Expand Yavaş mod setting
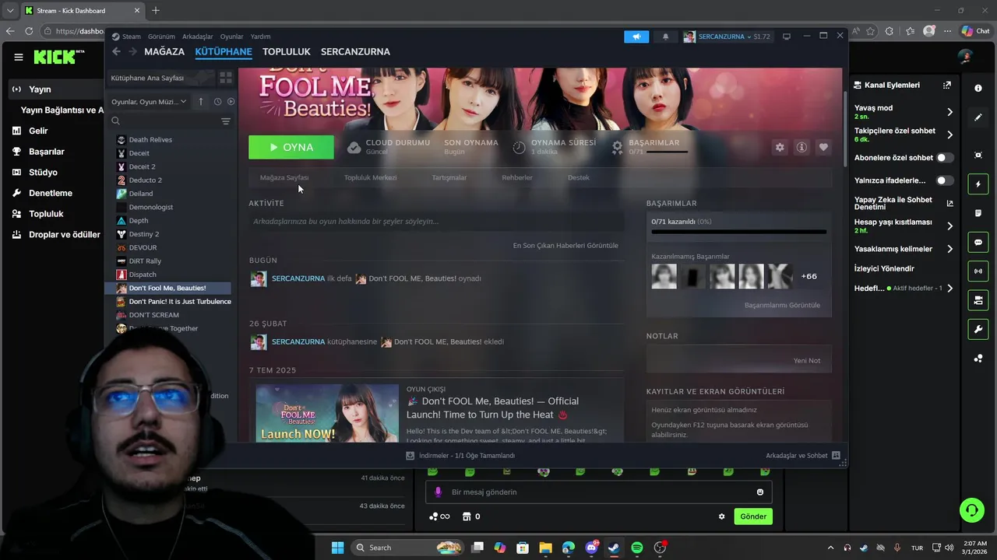The width and height of the screenshot is (997, 560). tap(904, 112)
